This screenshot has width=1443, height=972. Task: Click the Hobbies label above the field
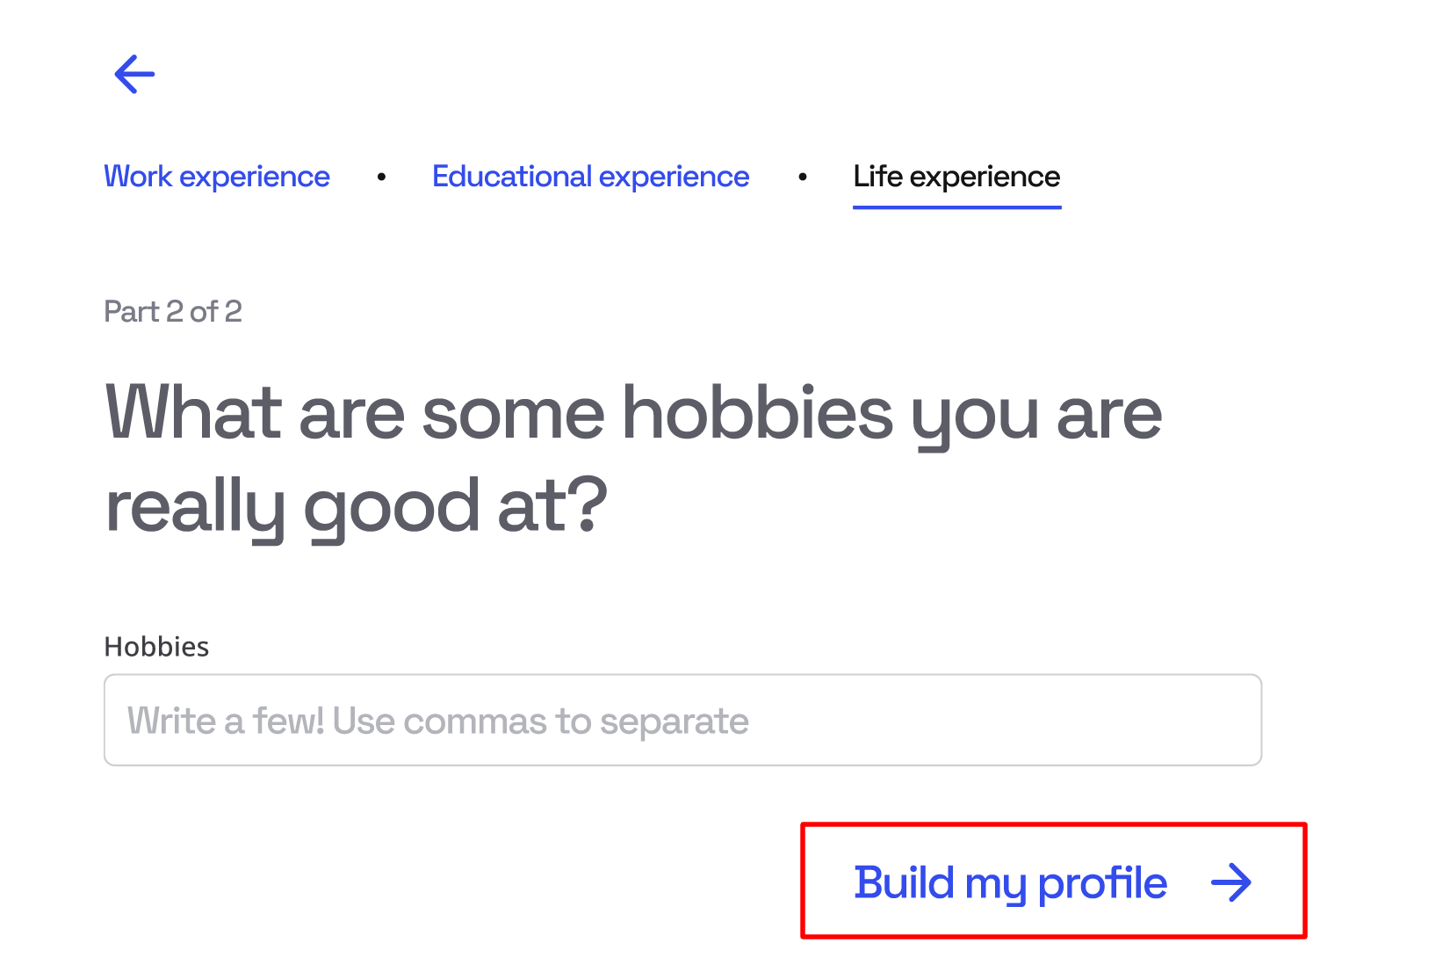point(156,647)
